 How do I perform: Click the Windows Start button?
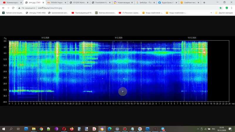click(x=4, y=129)
